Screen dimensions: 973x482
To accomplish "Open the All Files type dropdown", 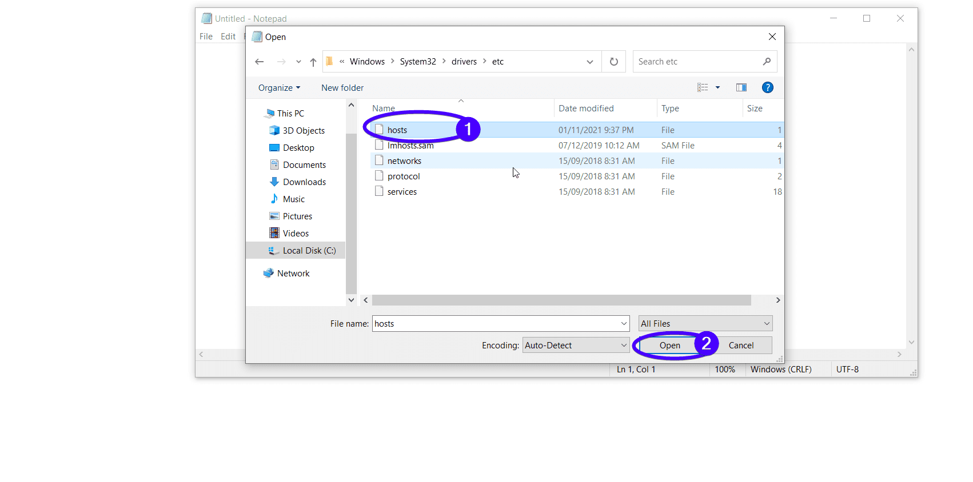I will pyautogui.click(x=705, y=324).
